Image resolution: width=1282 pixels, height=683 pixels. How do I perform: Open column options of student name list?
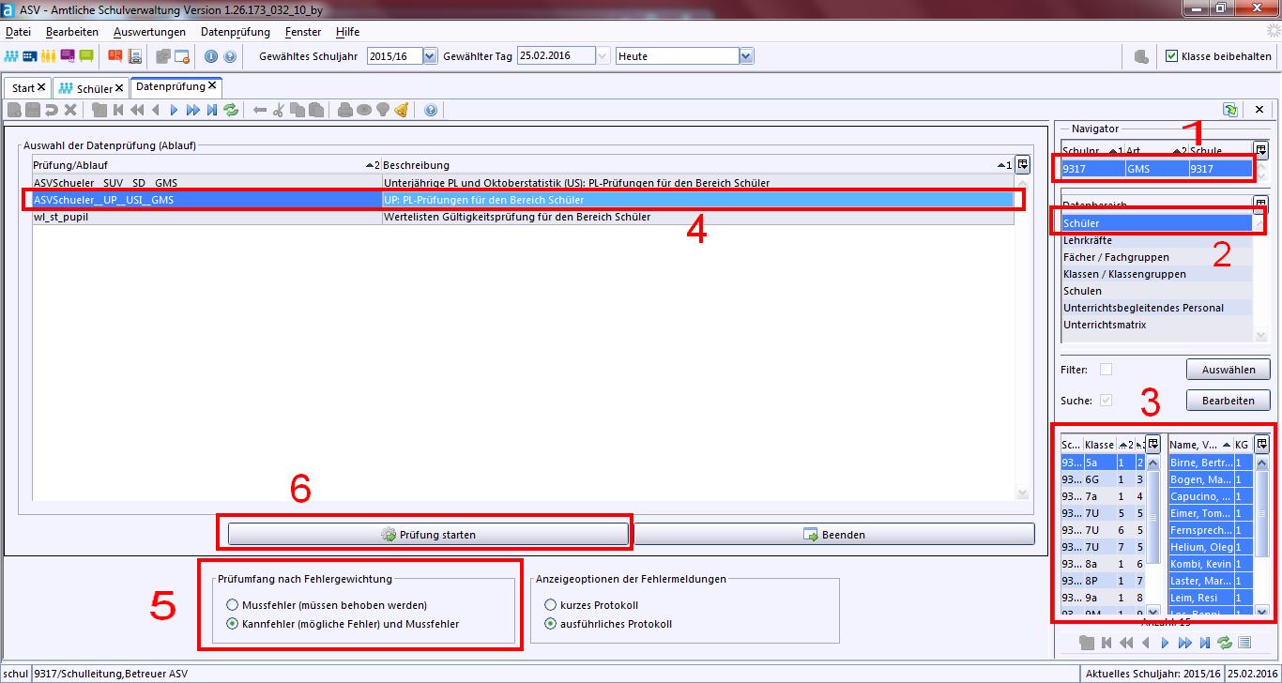pos(1262,445)
